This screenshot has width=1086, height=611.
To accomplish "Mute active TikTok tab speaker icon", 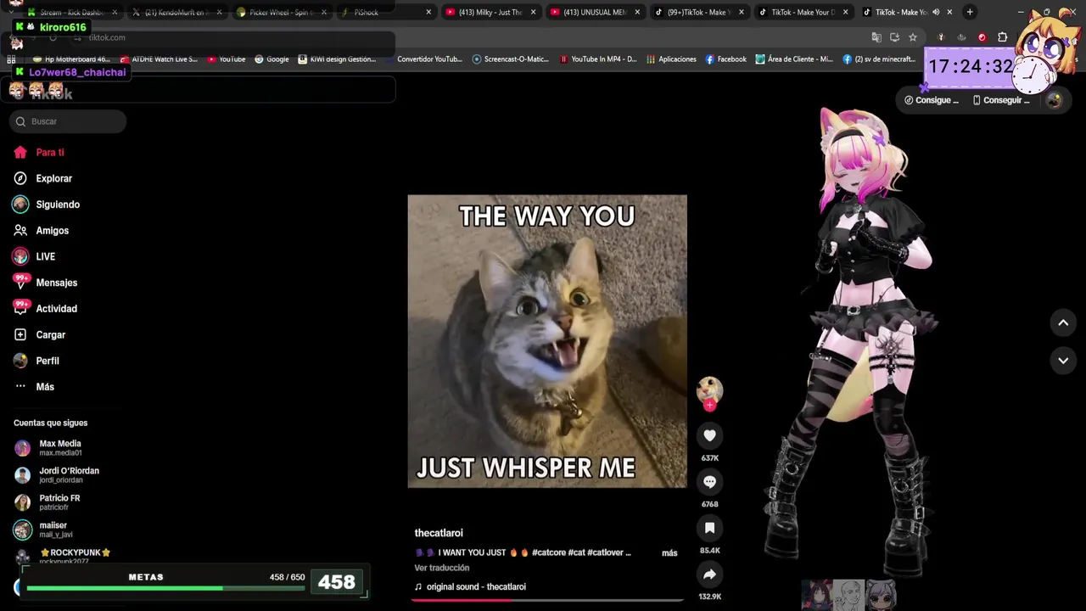I will click(x=937, y=12).
